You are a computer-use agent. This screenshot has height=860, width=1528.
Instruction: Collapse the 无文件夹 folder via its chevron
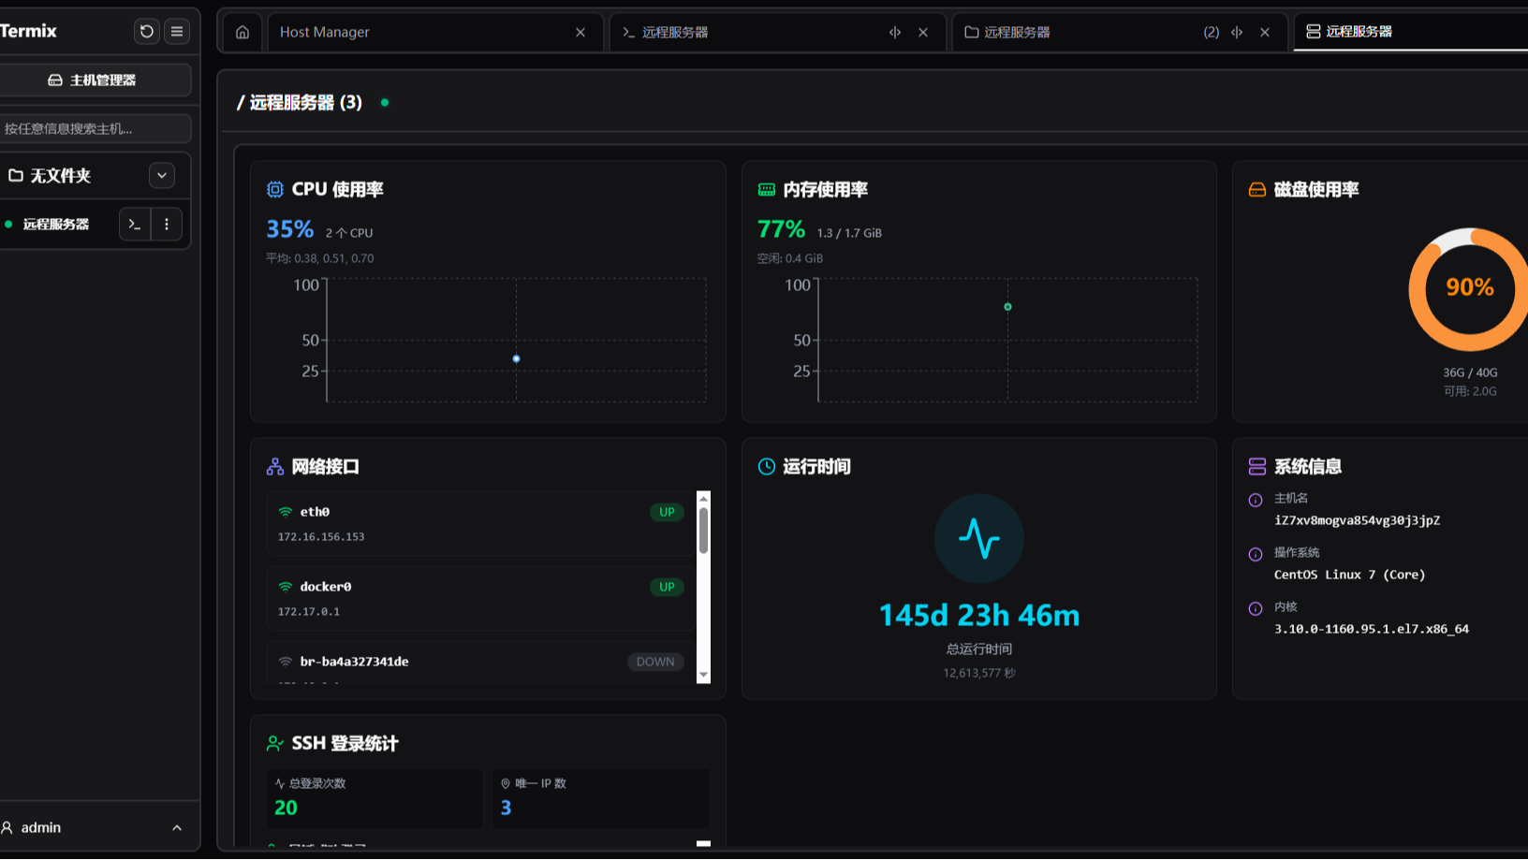click(x=161, y=175)
